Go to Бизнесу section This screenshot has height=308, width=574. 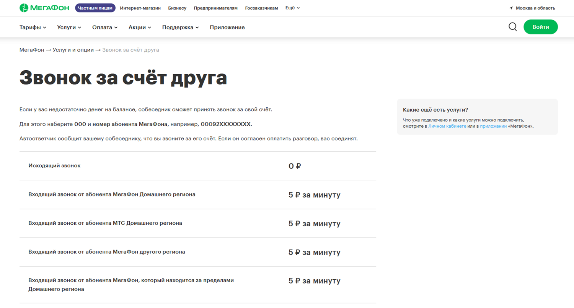click(177, 8)
